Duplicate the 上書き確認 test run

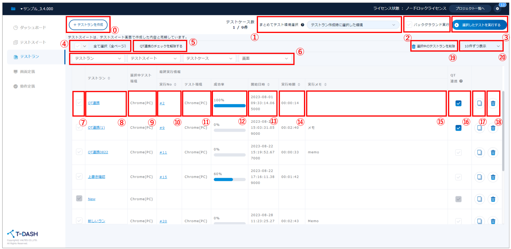point(479,177)
